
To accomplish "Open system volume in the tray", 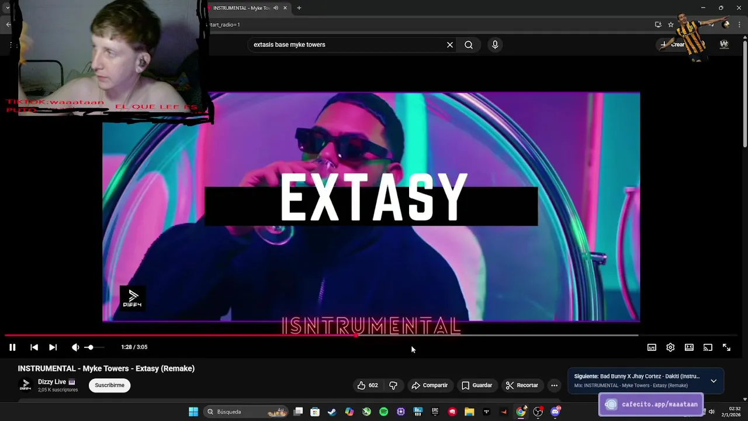I will point(711,412).
